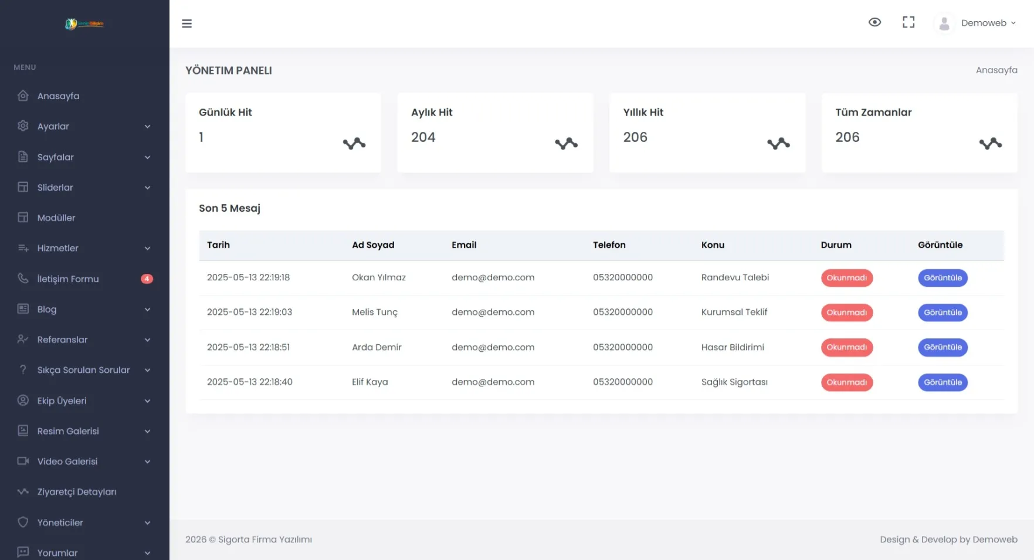The width and height of the screenshot is (1034, 560).
Task: Expand the Ayarlar menu chevron
Action: click(x=147, y=127)
